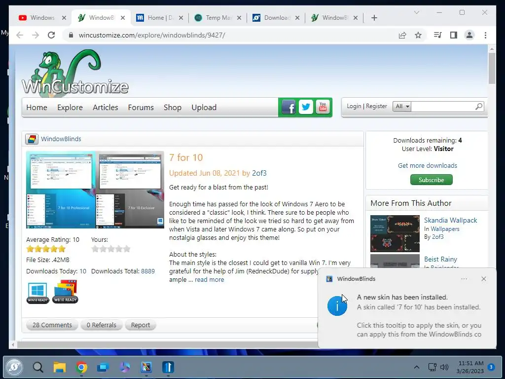Open the Forums menu item
Screen dimensions: 505x379
tap(141, 107)
